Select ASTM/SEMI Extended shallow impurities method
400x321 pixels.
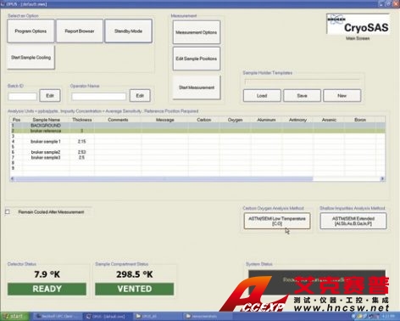pos(353,221)
